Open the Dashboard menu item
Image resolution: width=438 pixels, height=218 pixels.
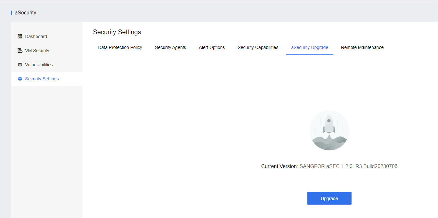[36, 36]
